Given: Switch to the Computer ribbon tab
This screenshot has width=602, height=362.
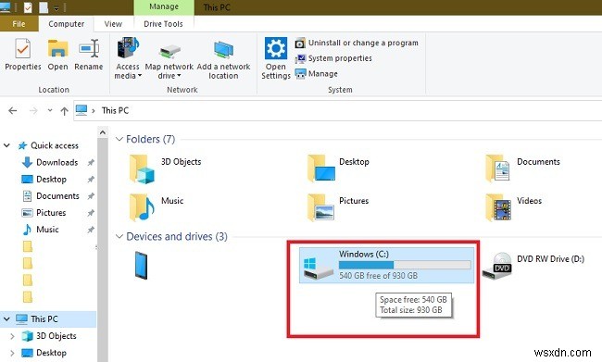Looking at the screenshot, I should [66, 24].
